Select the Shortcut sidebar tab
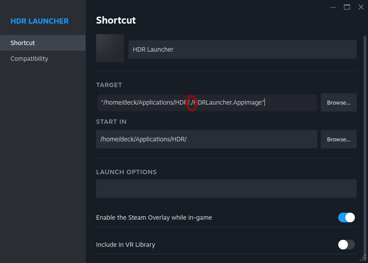 (43, 43)
